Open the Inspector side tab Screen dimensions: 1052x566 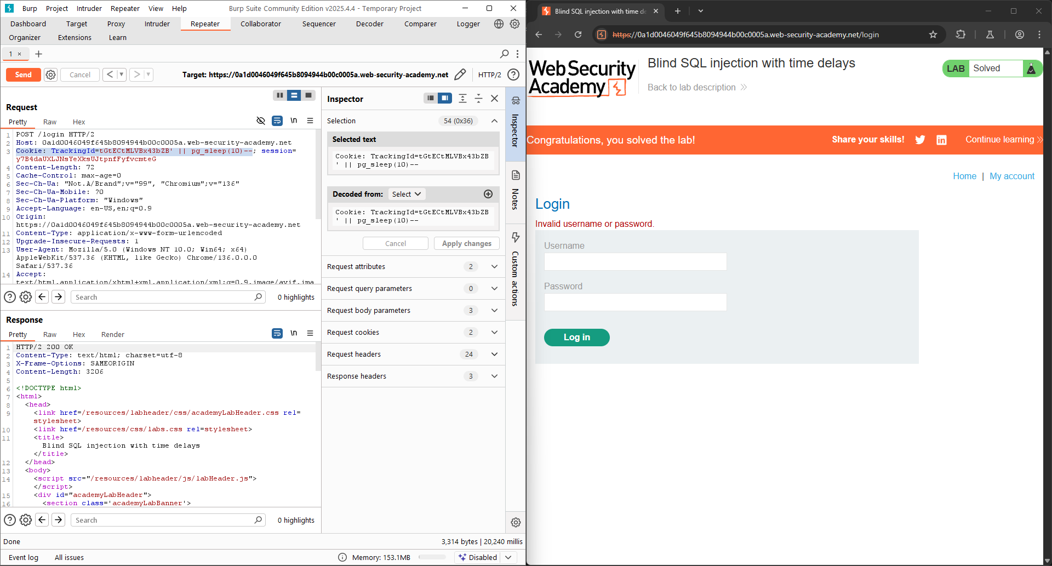515,124
